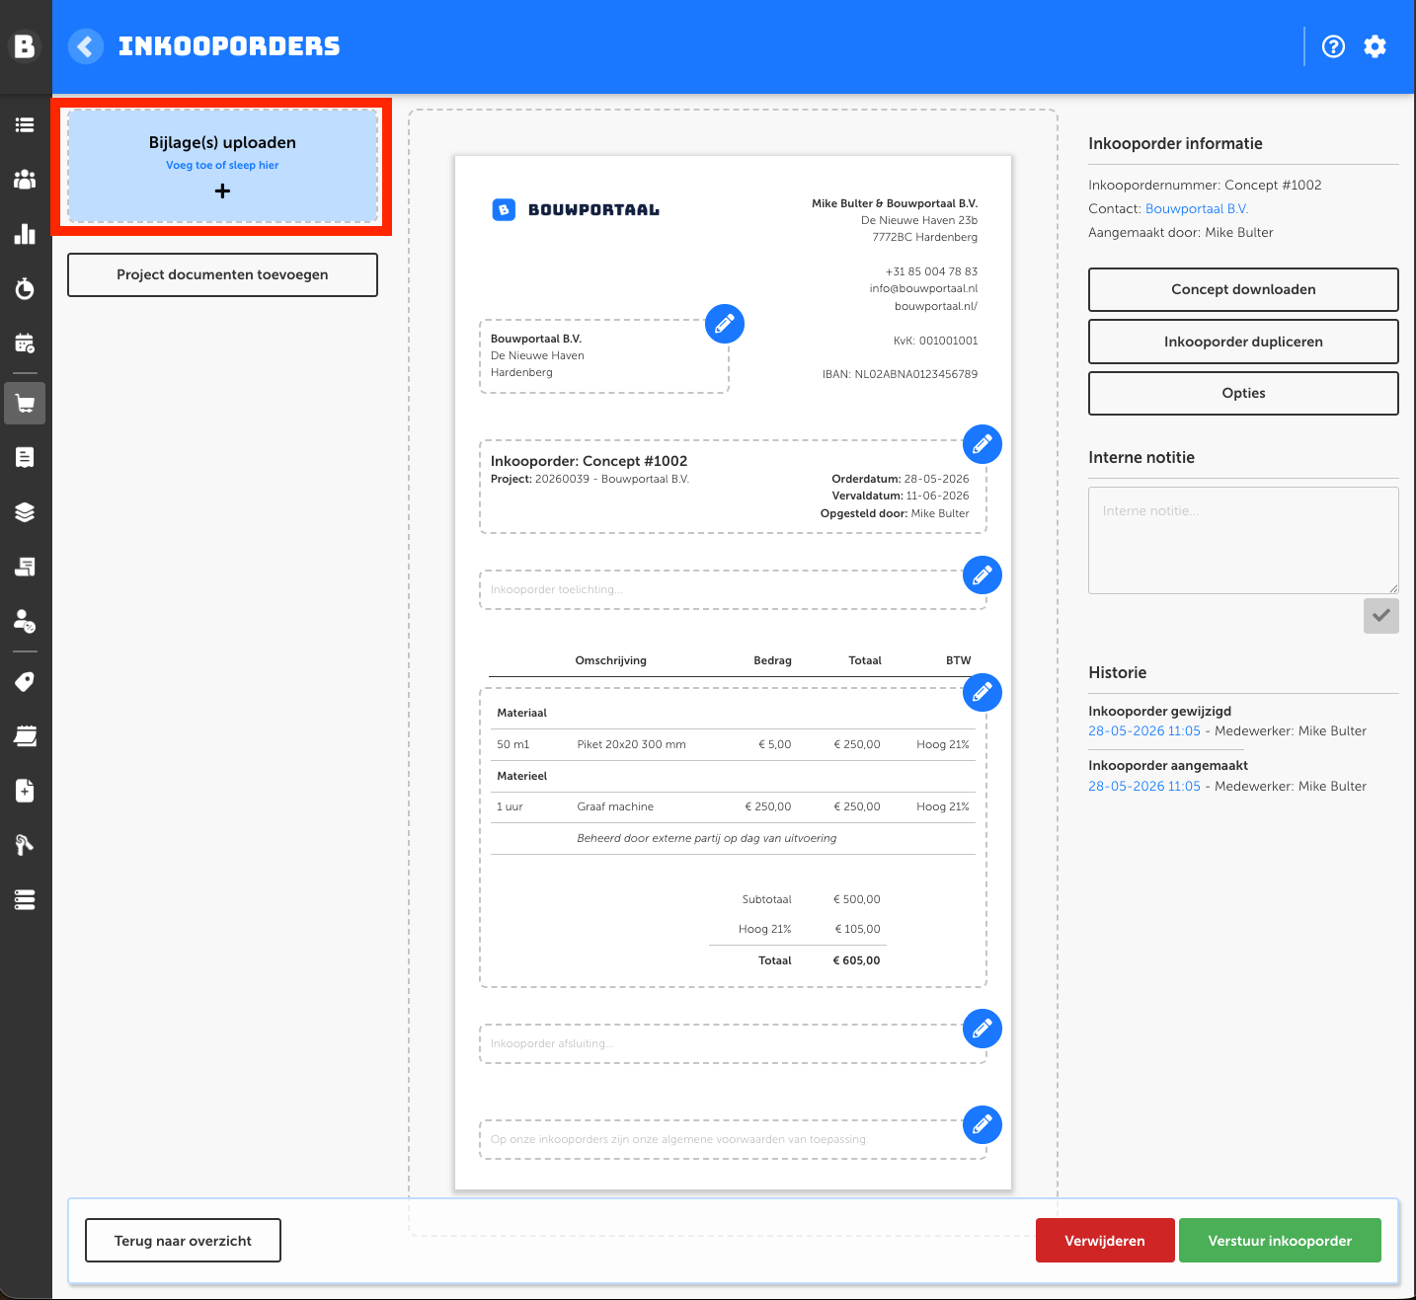This screenshot has width=1416, height=1300.
Task: Click the '+31 85 004 78 83' phone number
Action: [x=931, y=271]
